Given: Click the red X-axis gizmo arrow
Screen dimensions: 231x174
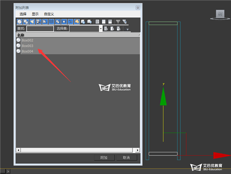Looking at the screenshot, I should 222,155.
